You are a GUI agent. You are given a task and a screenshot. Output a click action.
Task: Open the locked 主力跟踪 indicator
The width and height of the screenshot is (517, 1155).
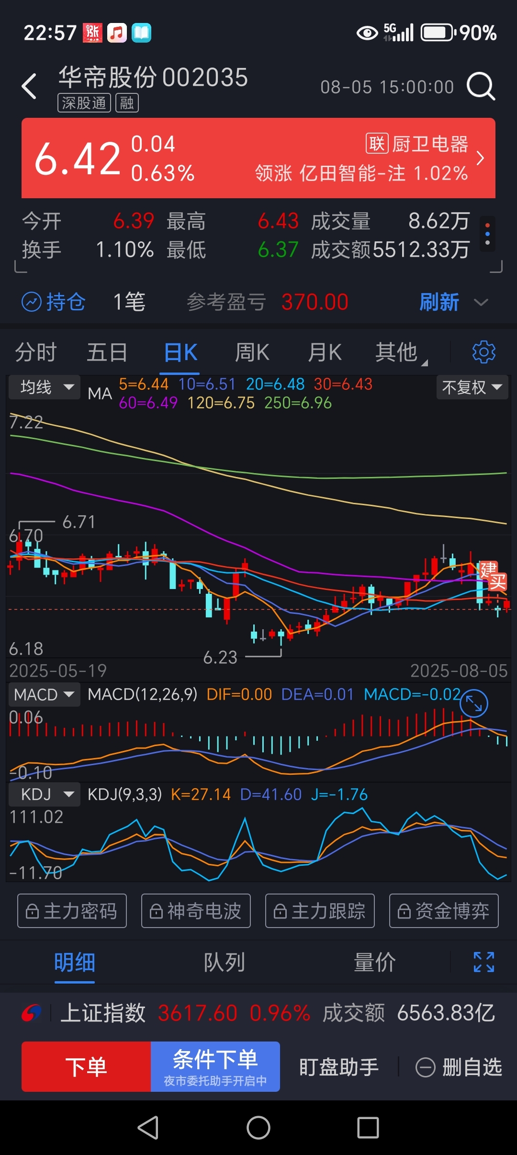click(x=320, y=911)
